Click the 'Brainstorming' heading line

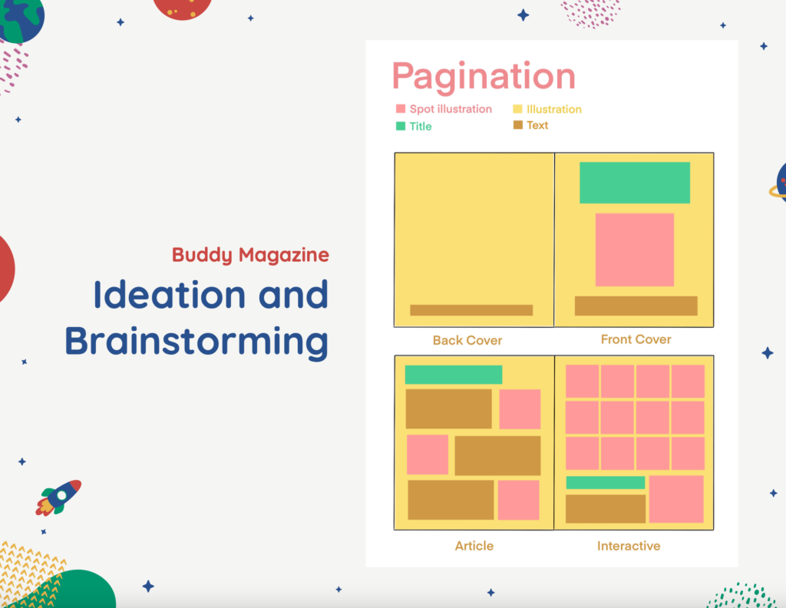pyautogui.click(x=196, y=342)
